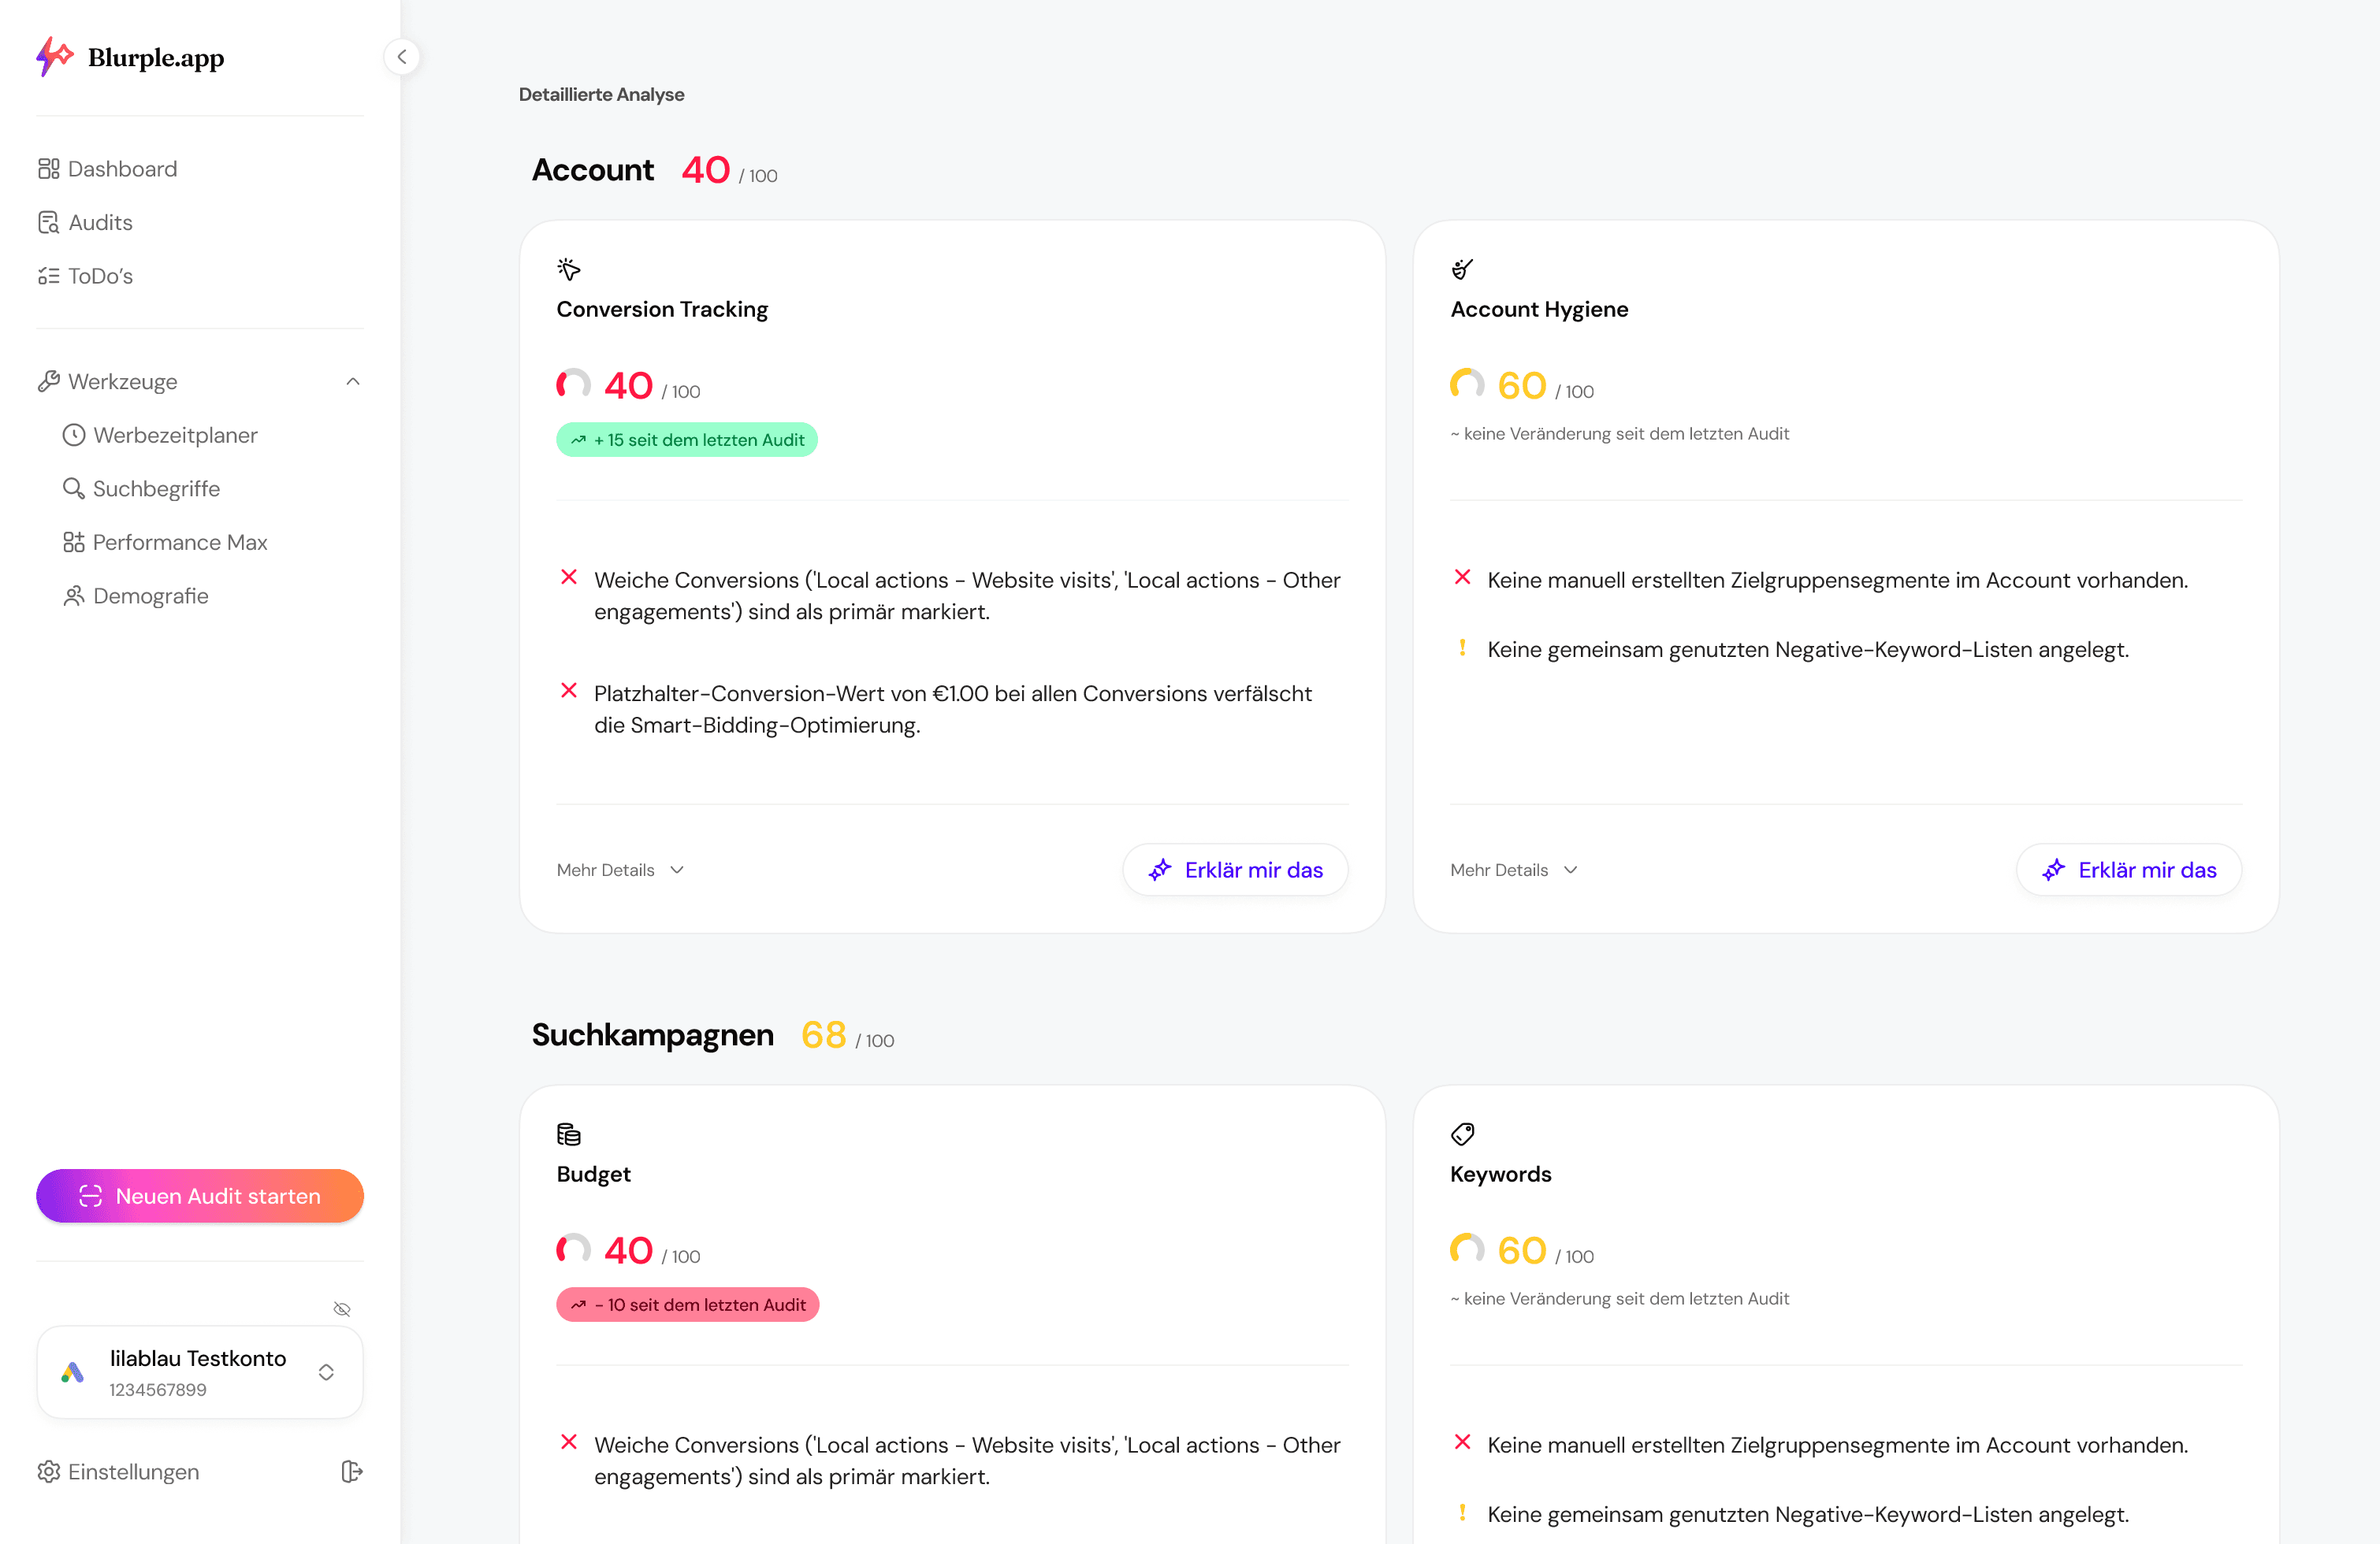Toggle account visibility eye icon
Screen dimensions: 2380x1544
point(342,1309)
